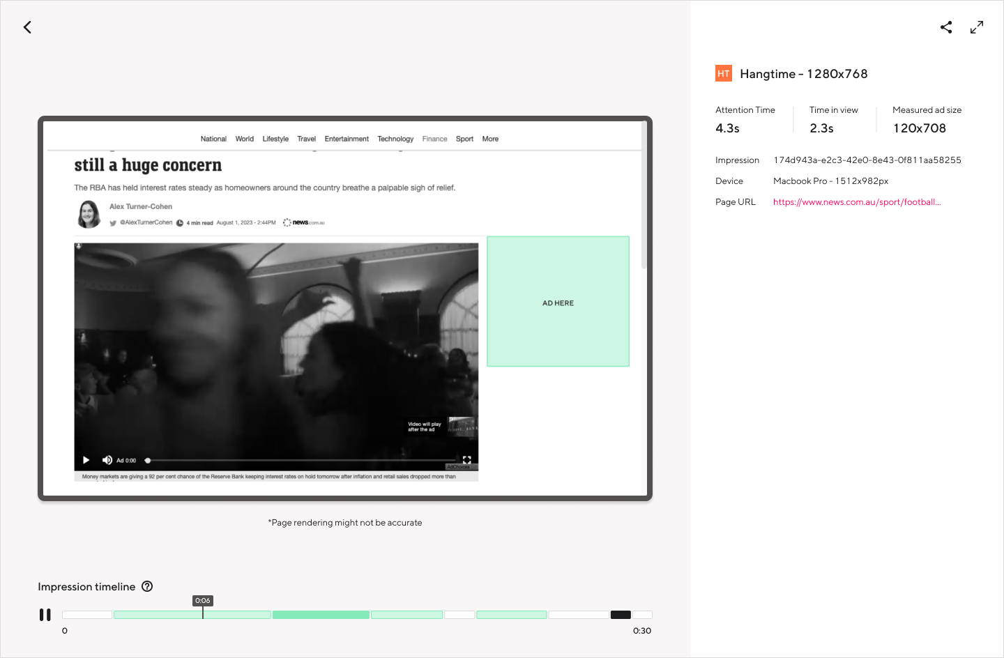Go to the Sport section
Image resolution: width=1004 pixels, height=658 pixels.
465,139
